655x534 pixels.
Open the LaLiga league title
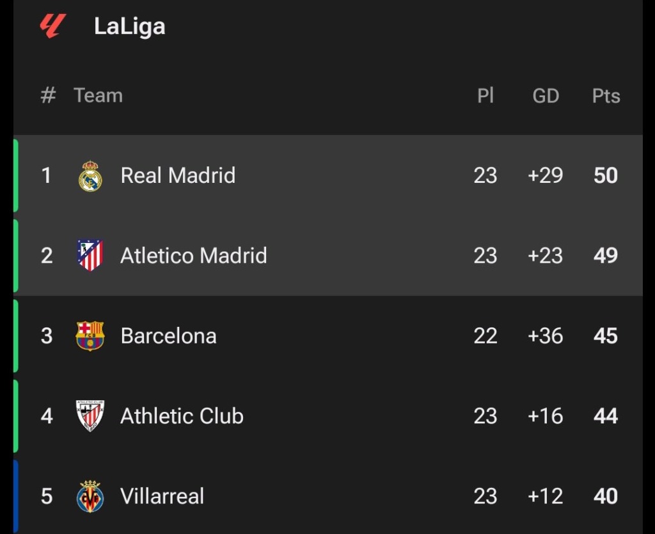pos(129,26)
